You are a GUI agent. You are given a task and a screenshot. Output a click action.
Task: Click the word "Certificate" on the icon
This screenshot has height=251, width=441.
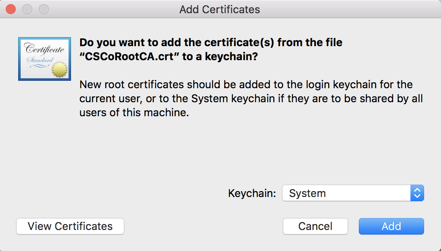pos(45,49)
